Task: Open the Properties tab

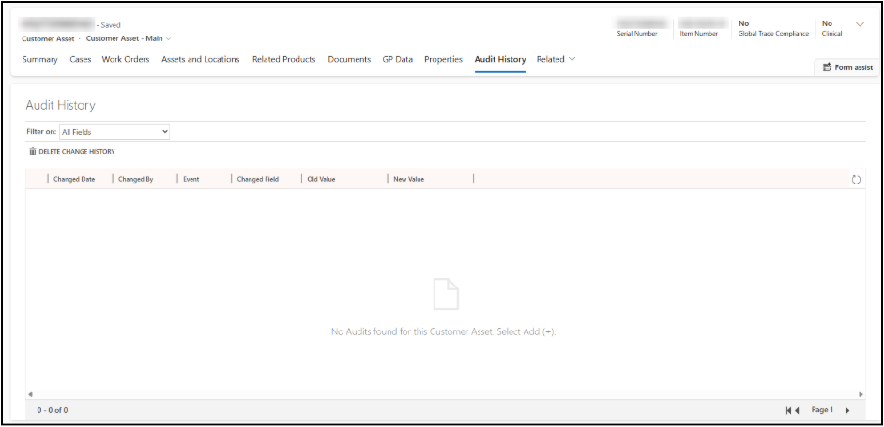Action: [443, 59]
